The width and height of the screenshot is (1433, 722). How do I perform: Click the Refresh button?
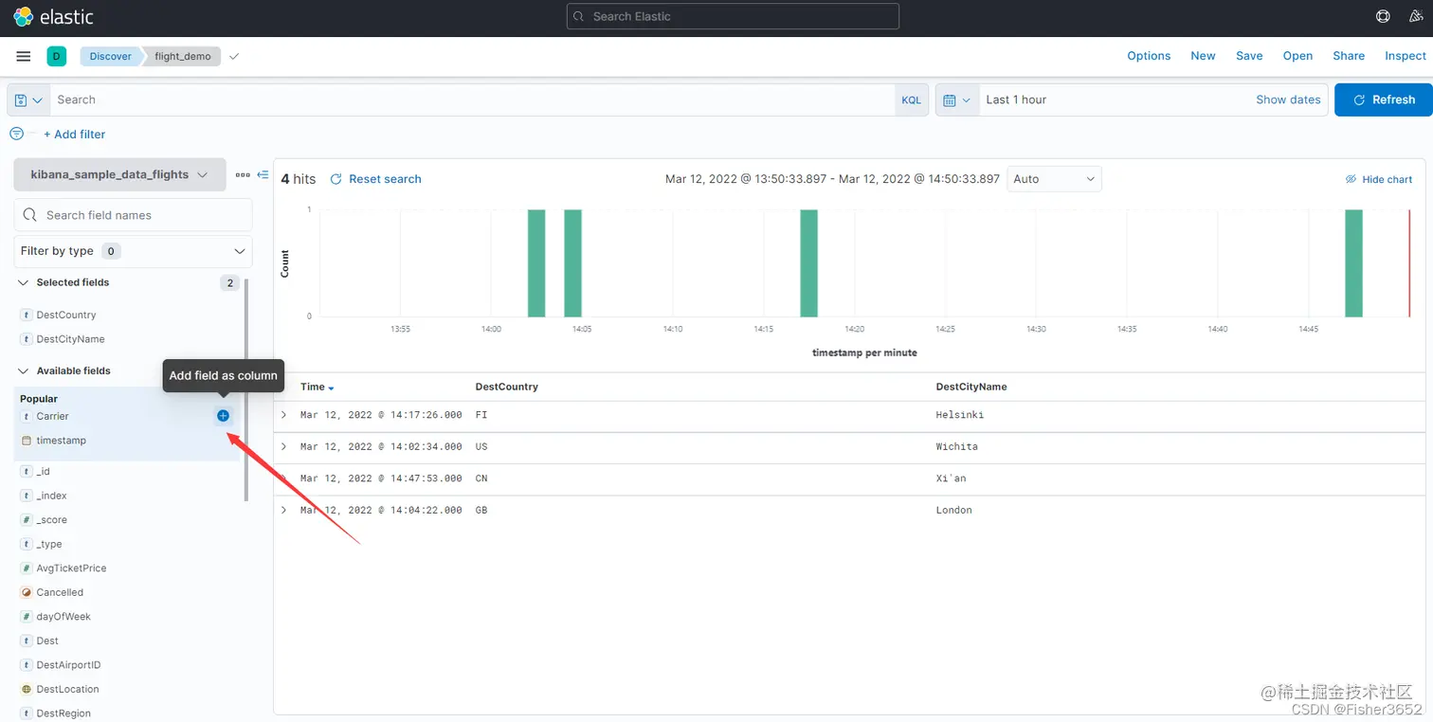(1383, 99)
